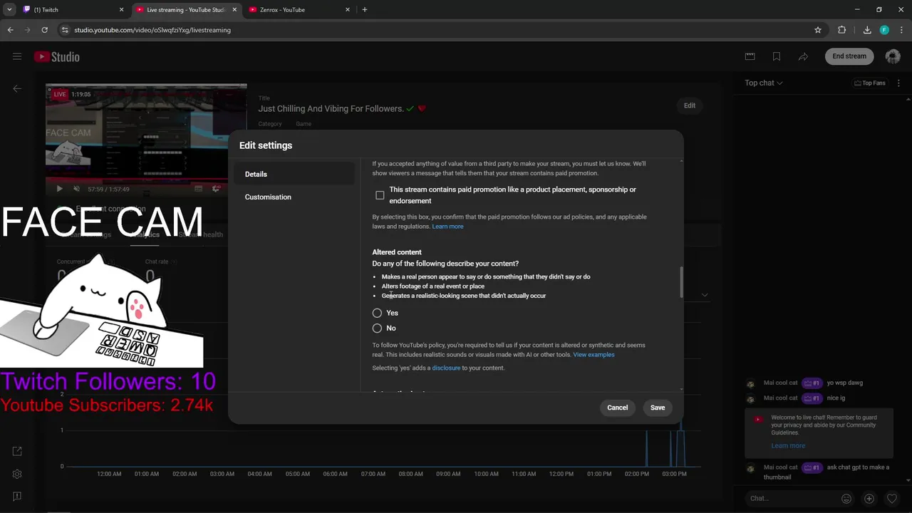This screenshot has width=912, height=513.
Task: Mute the stream preview volume
Action: coord(76,189)
